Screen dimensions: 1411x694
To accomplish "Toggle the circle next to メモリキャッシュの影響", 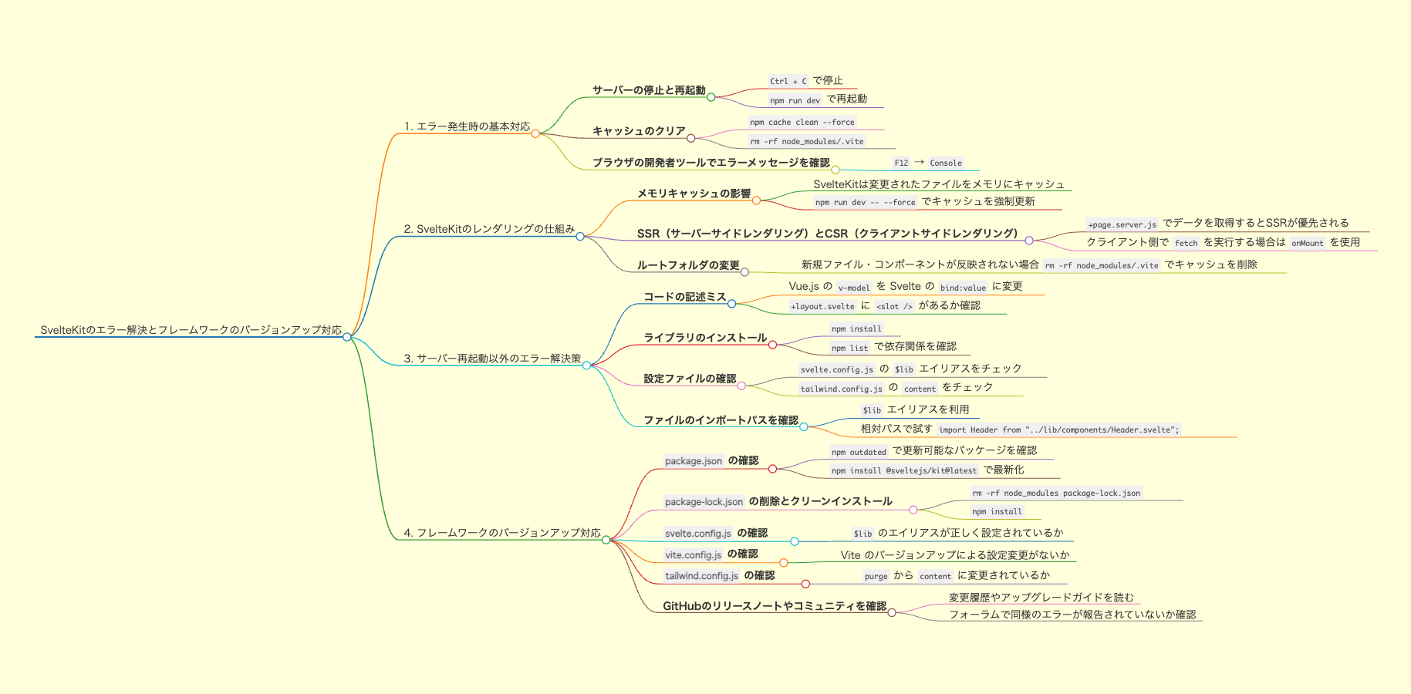I will point(757,200).
